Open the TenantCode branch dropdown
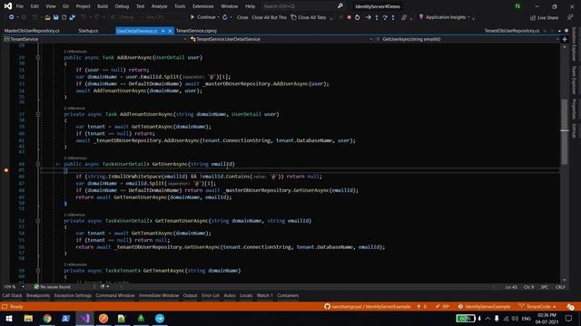 point(537,307)
